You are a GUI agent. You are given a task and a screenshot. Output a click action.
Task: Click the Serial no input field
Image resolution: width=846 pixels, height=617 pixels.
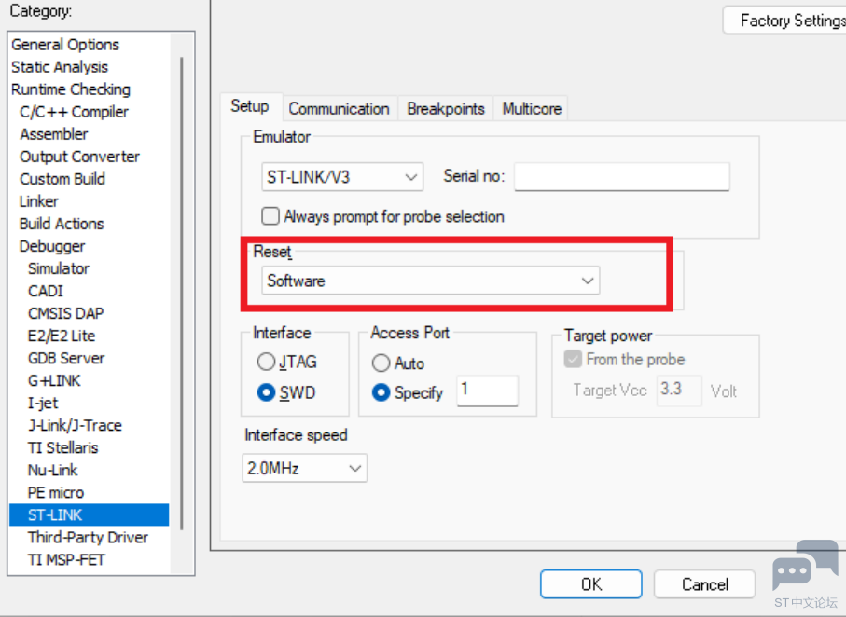point(621,176)
